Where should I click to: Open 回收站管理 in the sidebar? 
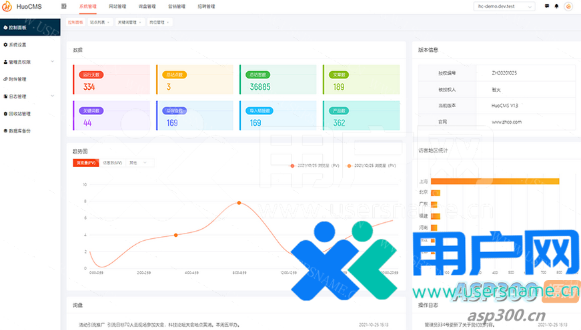(x=19, y=113)
